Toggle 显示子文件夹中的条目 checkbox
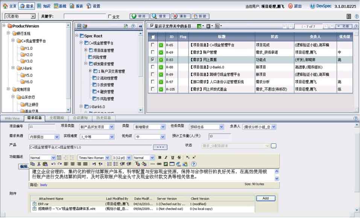 tap(152, 26)
